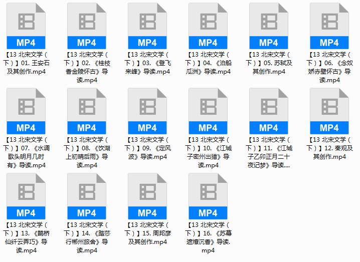The width and height of the screenshot is (360, 262).
Task: Click the 16 《苏幕遮燎沉香》导读 video icon
Action: [x=208, y=196]
